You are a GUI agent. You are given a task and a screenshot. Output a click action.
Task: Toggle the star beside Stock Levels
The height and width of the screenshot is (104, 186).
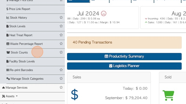pos(61,26)
